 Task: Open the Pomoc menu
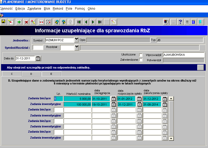click(80, 9)
